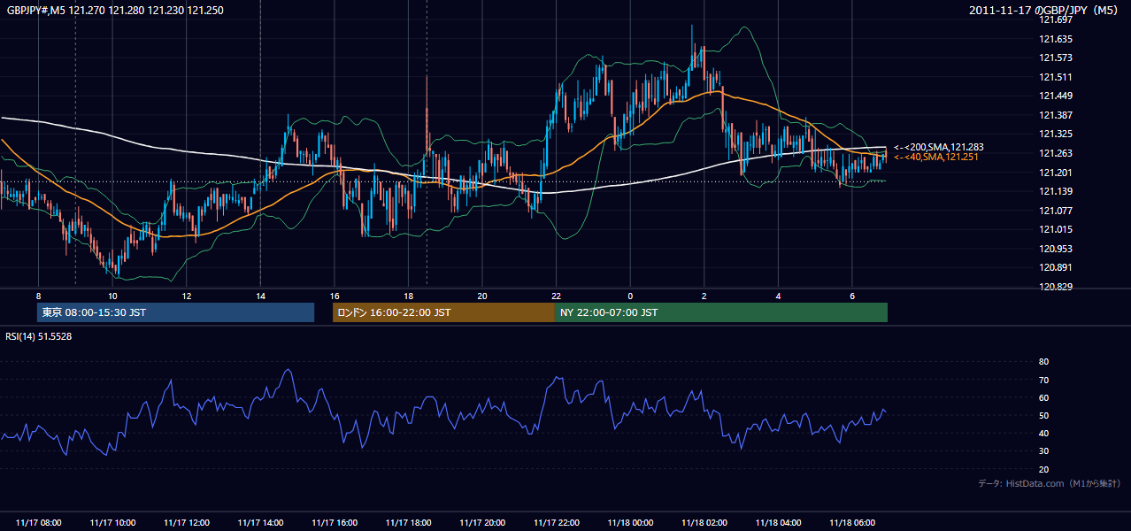Click hour label 14 below price chart
This screenshot has width=1131, height=531.
tap(260, 296)
